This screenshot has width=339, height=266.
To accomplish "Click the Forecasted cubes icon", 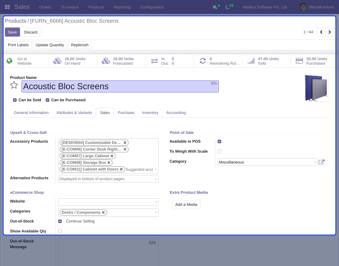I will click(x=106, y=61).
